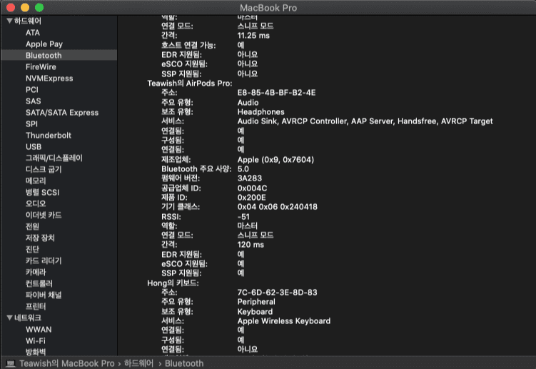Click the product ID 0x200E
Viewport: 536px width, 369px height.
pos(252,198)
